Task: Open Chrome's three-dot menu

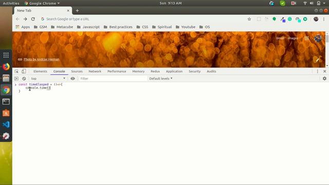Action: 324,19
